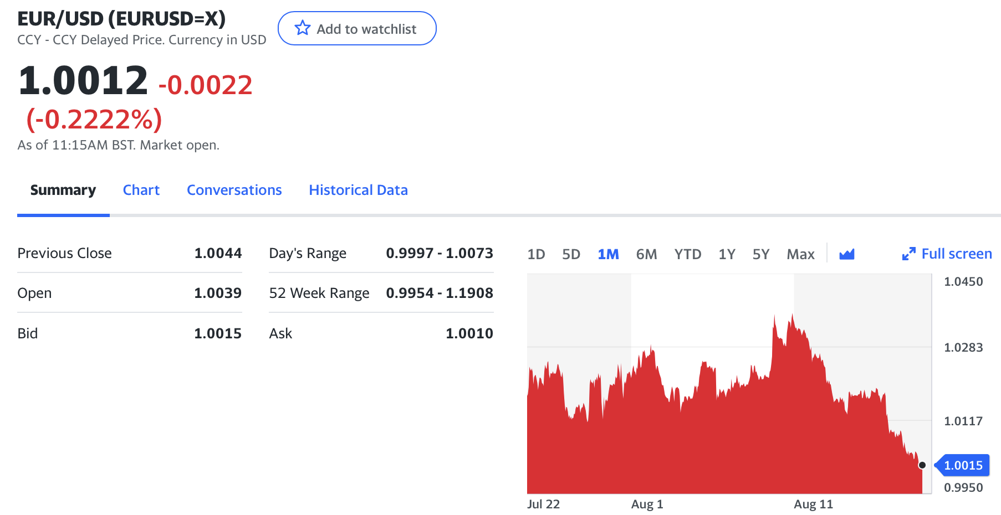Go to Historical Data tab
Image resolution: width=1001 pixels, height=515 pixels.
pos(359,190)
